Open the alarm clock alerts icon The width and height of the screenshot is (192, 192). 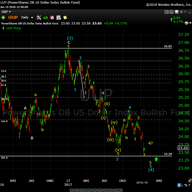(52, 18)
